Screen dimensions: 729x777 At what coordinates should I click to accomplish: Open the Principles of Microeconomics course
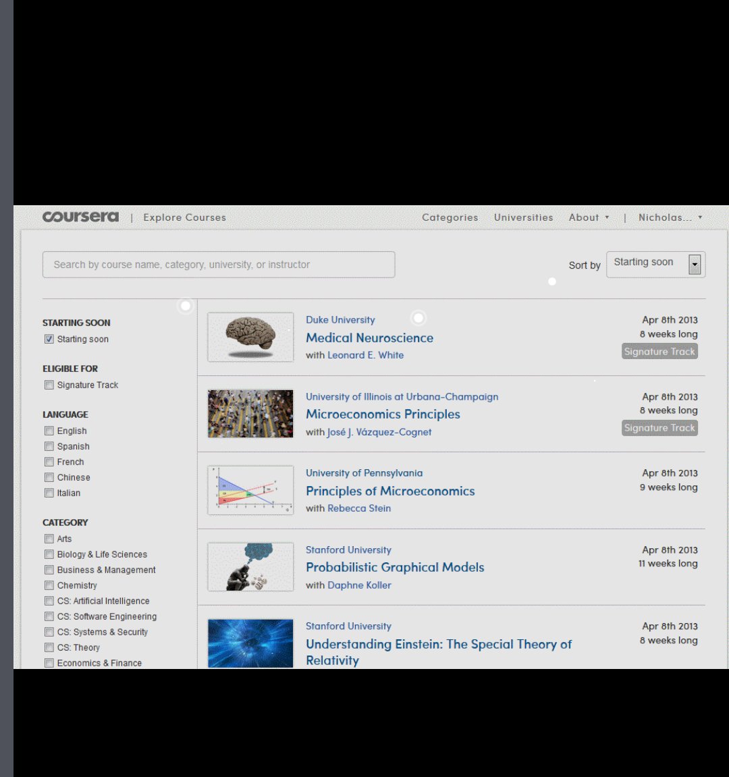pyautogui.click(x=390, y=491)
